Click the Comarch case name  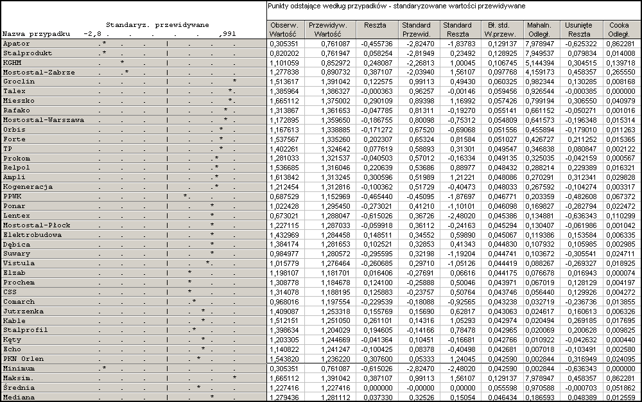tap(19, 302)
